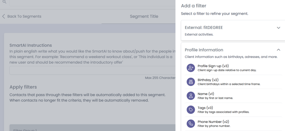Click the search magnifier icon
The width and height of the screenshot is (285, 131).
(x=4, y=2)
